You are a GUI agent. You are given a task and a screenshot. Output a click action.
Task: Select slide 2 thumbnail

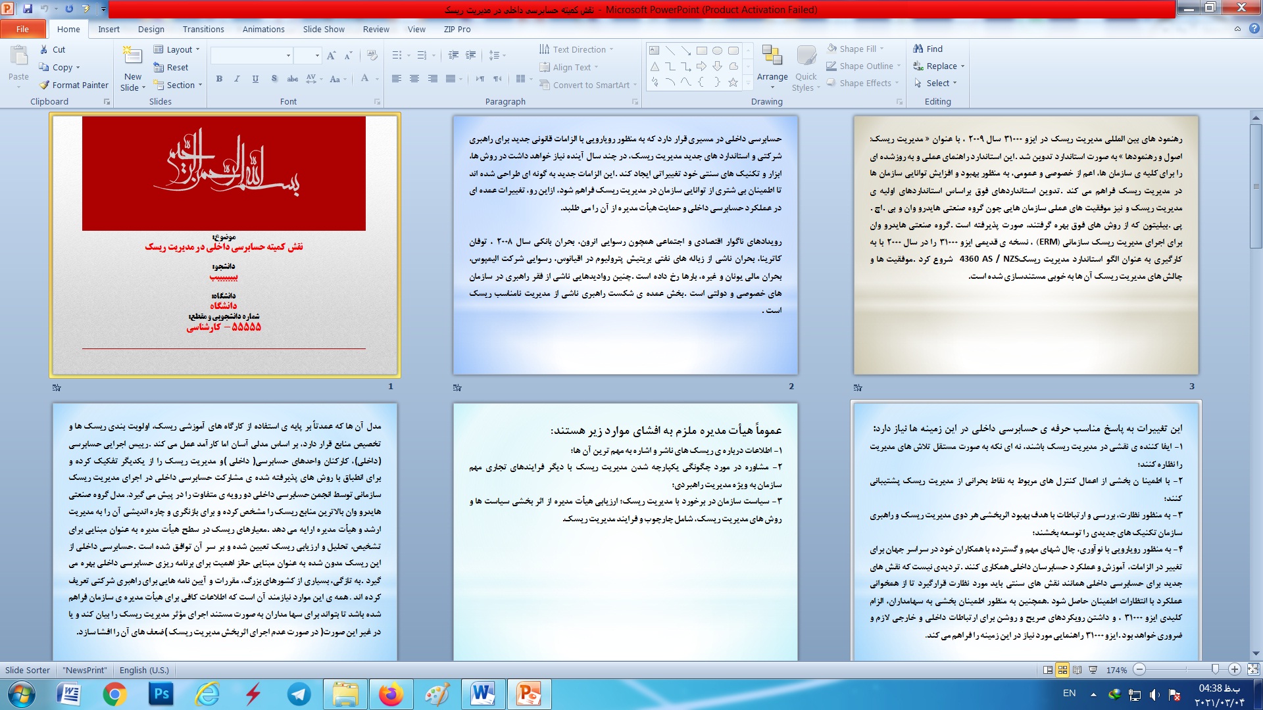point(624,245)
